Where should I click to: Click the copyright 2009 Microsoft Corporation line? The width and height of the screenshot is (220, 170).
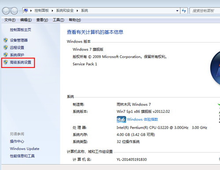click(x=120, y=57)
